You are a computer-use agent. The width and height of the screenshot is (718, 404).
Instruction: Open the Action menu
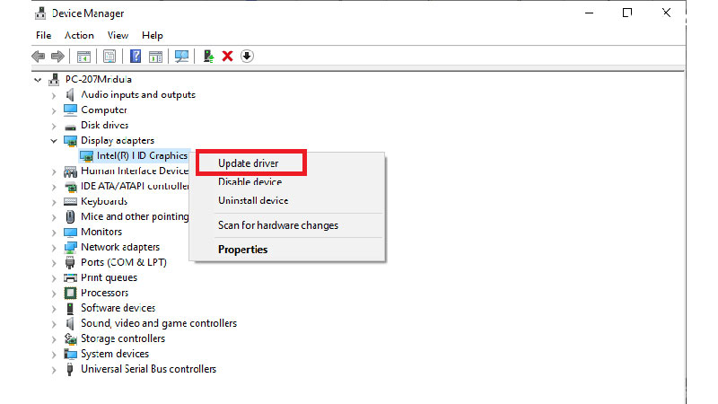coord(79,35)
